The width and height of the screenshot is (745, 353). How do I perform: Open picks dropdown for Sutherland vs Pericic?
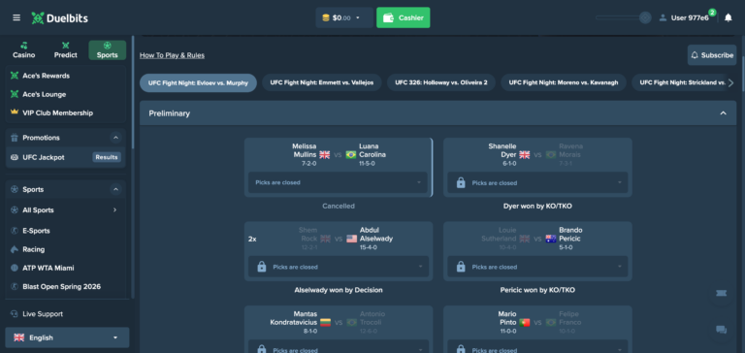pyautogui.click(x=537, y=267)
